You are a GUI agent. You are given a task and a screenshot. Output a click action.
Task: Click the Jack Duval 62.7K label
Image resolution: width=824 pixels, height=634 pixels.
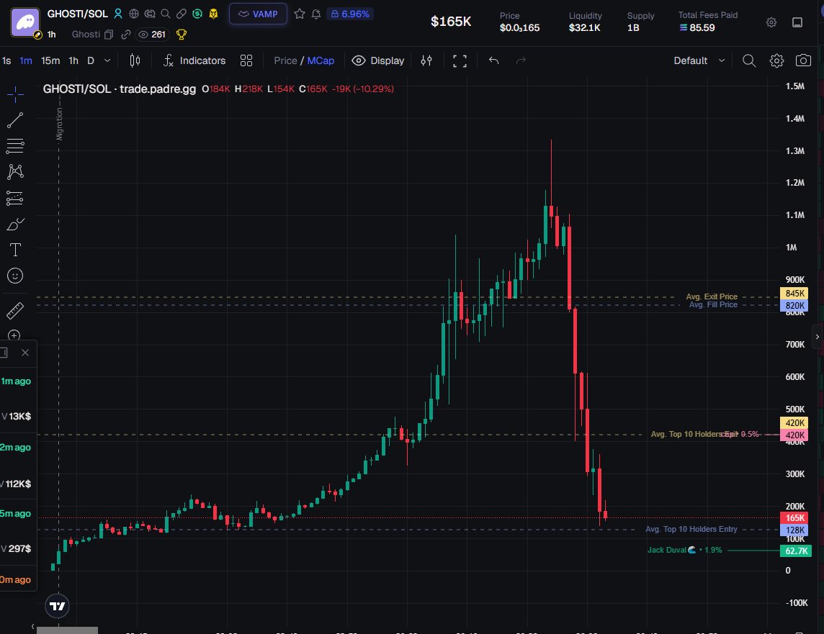click(796, 551)
